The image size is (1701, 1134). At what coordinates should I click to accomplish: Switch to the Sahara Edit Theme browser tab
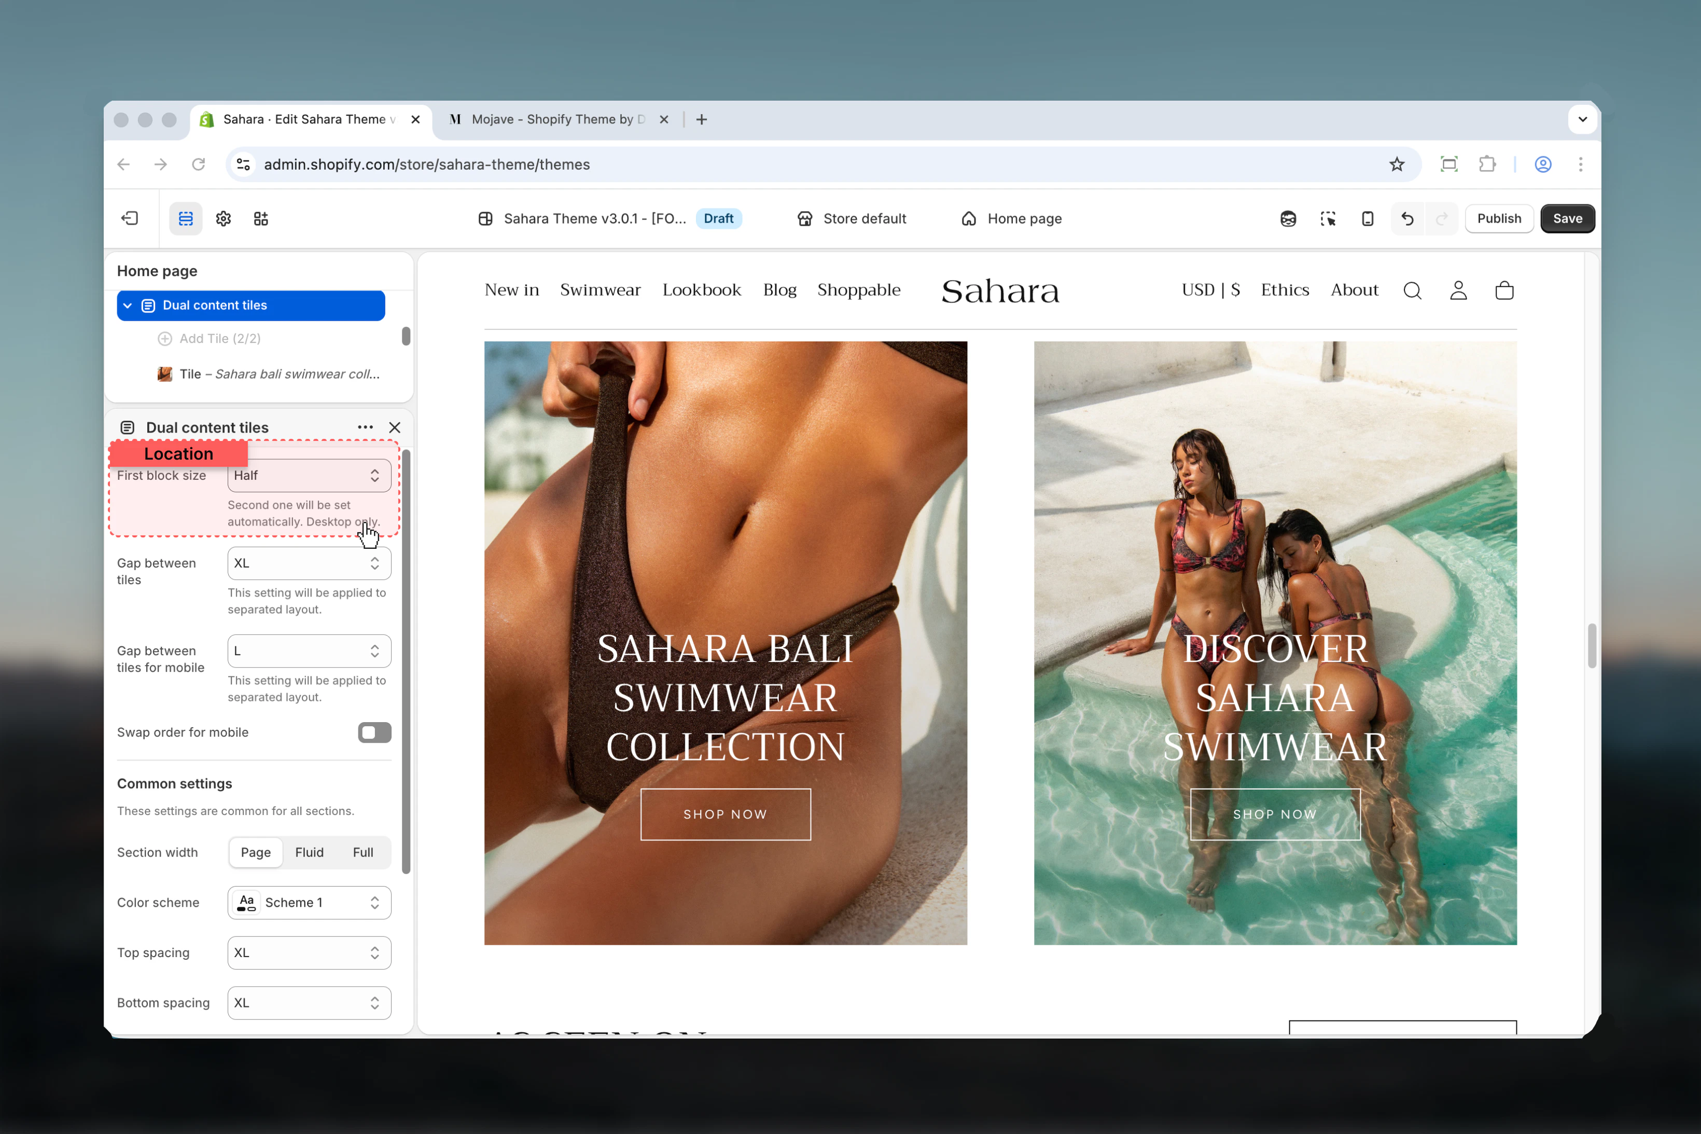pos(311,119)
